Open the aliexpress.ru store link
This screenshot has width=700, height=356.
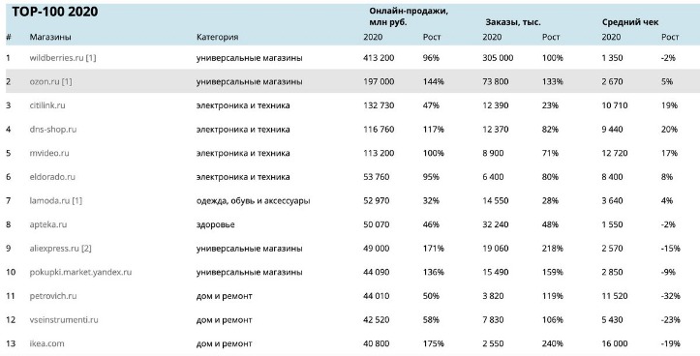click(54, 249)
